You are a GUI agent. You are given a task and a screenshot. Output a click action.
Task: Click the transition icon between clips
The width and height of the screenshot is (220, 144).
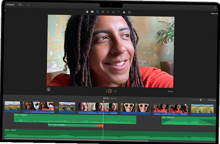click(56, 107)
